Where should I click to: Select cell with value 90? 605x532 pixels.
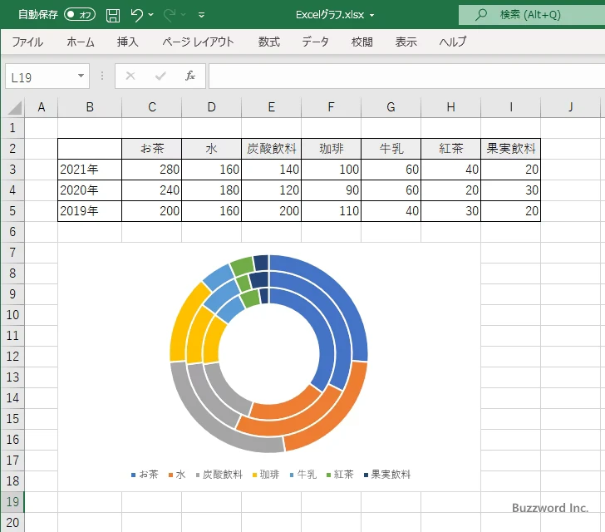pyautogui.click(x=331, y=190)
